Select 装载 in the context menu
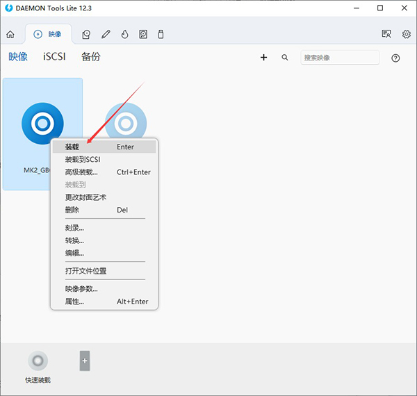The height and width of the screenshot is (396, 417). 72,147
